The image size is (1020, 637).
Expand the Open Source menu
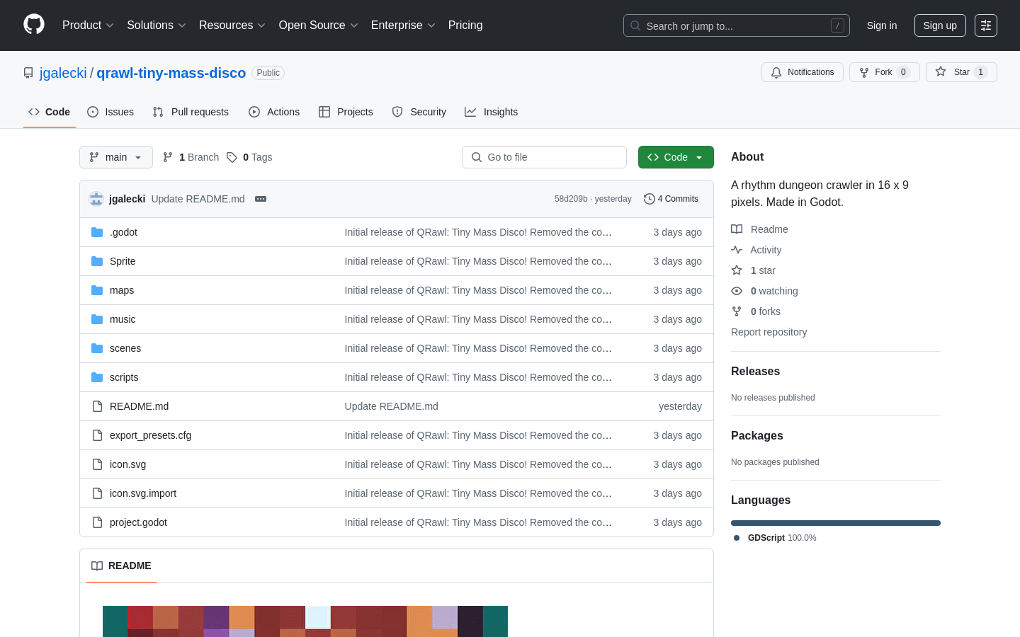click(x=319, y=25)
